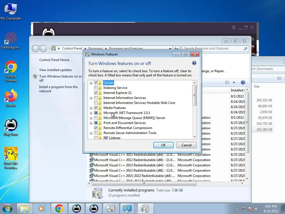Open File Explorer from the taskbar
Viewport: 285px width, 214px height.
pyautogui.click(x=25, y=208)
